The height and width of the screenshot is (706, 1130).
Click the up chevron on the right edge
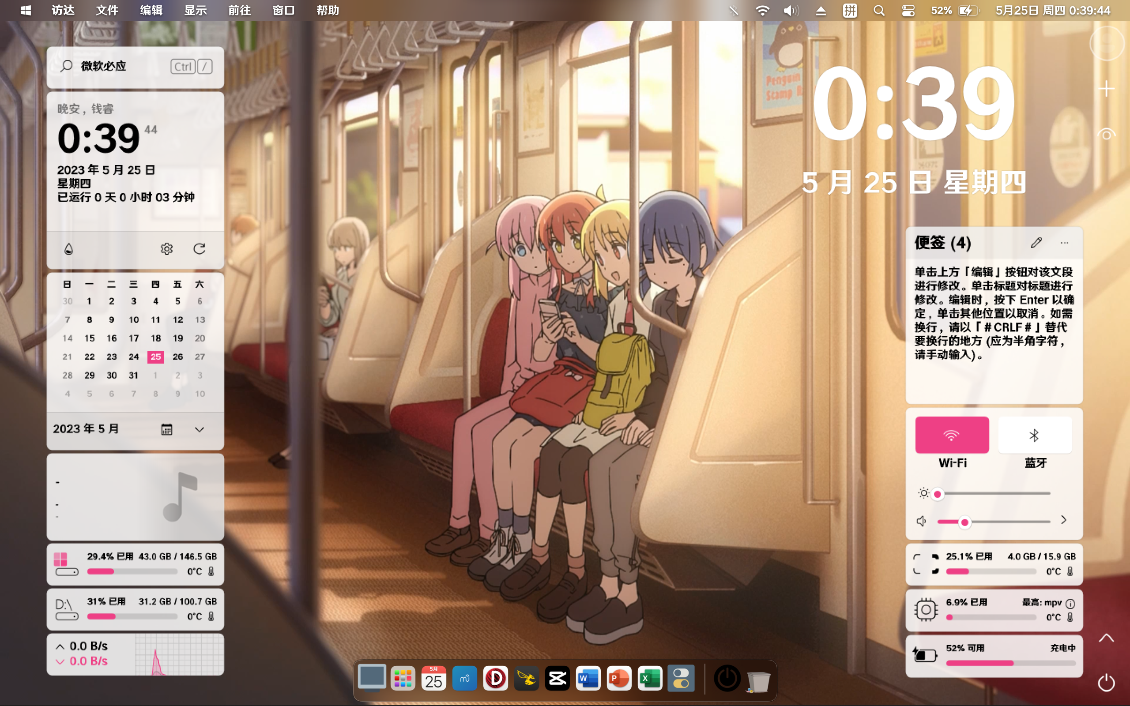1106,638
